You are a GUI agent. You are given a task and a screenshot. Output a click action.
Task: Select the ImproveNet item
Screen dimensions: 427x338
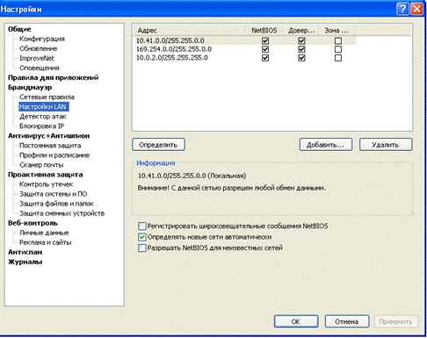[x=37, y=58]
